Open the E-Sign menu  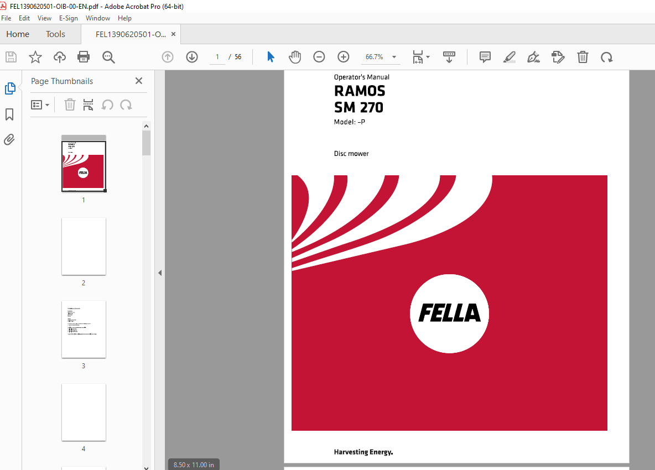point(68,18)
